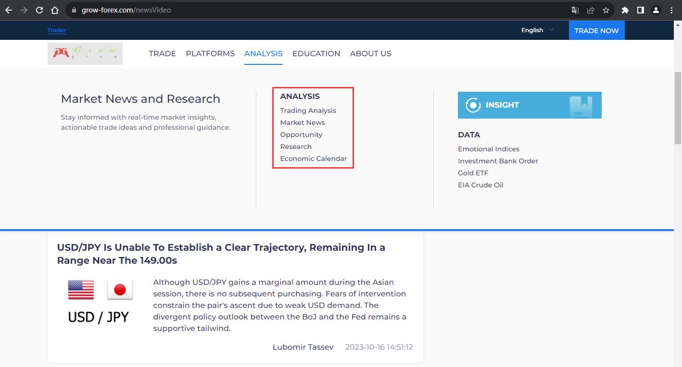This screenshot has width=682, height=367.
Task: Open the EDUCATION navigation menu
Action: (x=316, y=53)
